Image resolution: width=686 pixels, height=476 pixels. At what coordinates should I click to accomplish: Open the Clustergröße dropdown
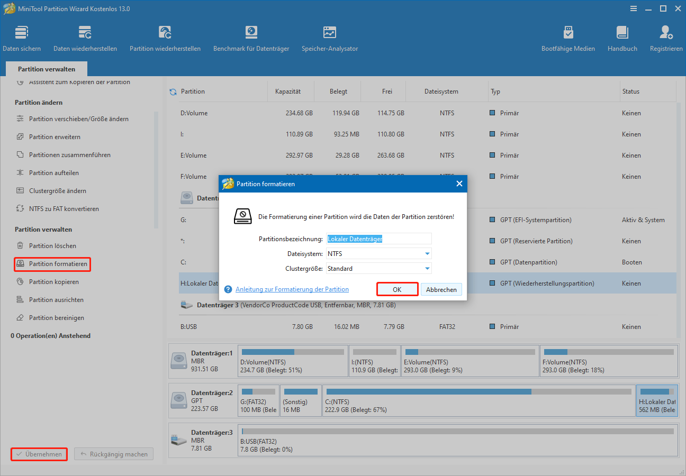(x=378, y=268)
